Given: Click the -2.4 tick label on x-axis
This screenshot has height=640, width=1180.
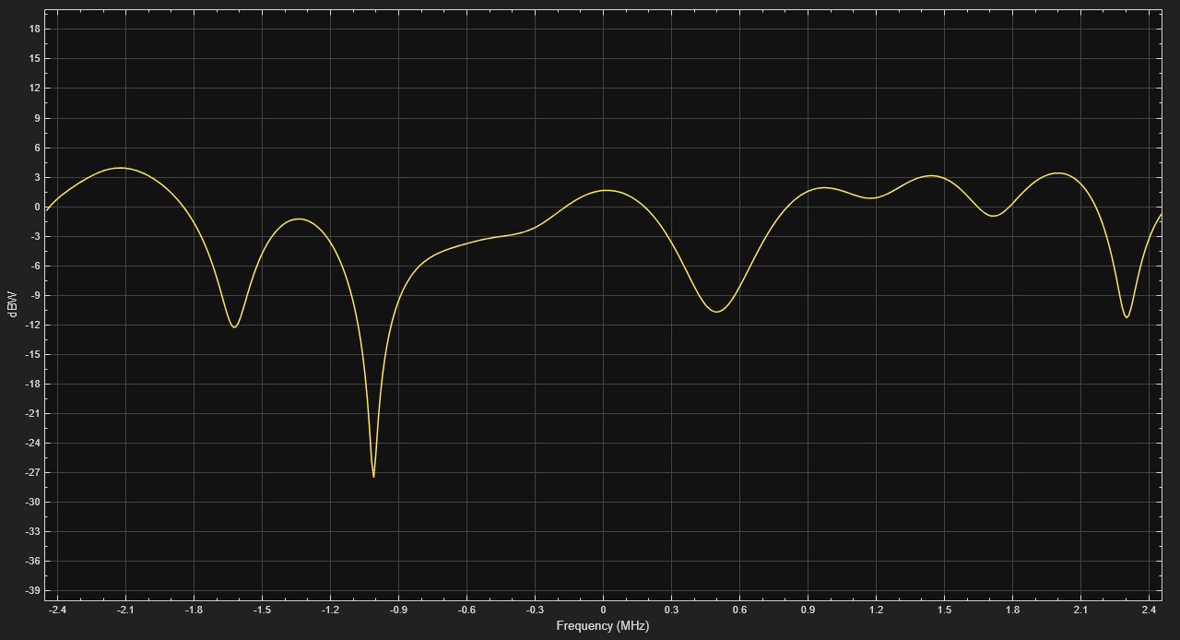Looking at the screenshot, I should click(57, 610).
